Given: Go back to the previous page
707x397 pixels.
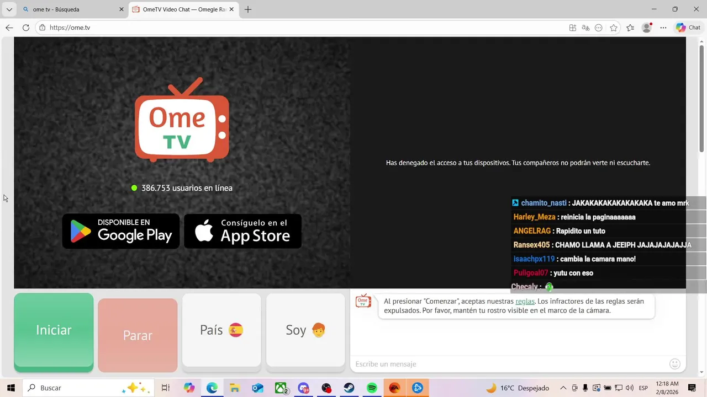Looking at the screenshot, I should point(9,28).
